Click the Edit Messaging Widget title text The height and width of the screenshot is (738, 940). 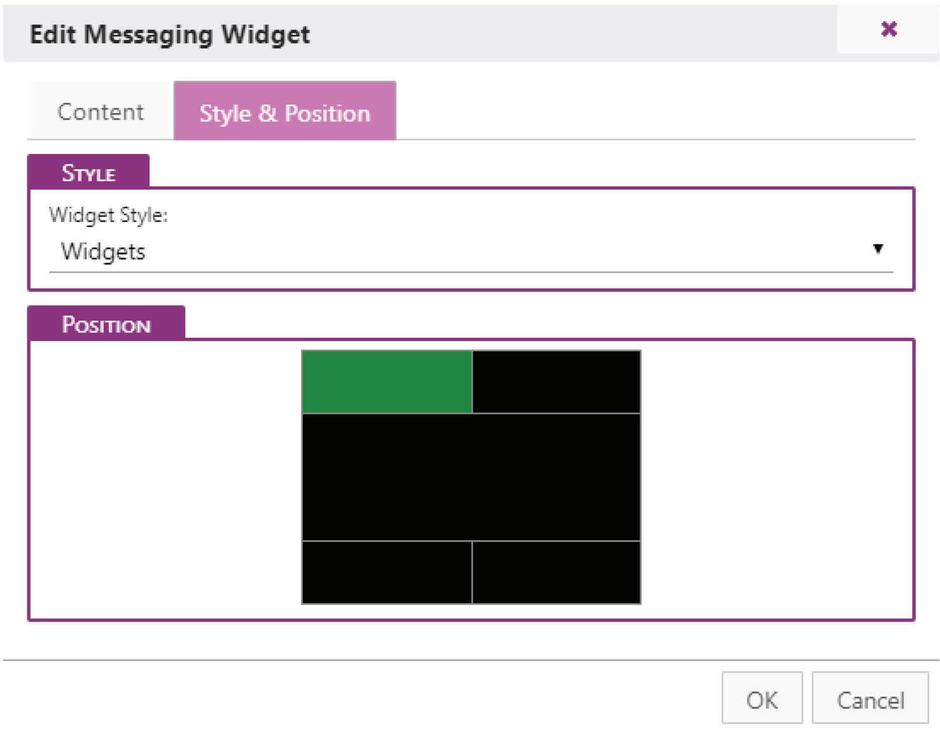pos(170,34)
